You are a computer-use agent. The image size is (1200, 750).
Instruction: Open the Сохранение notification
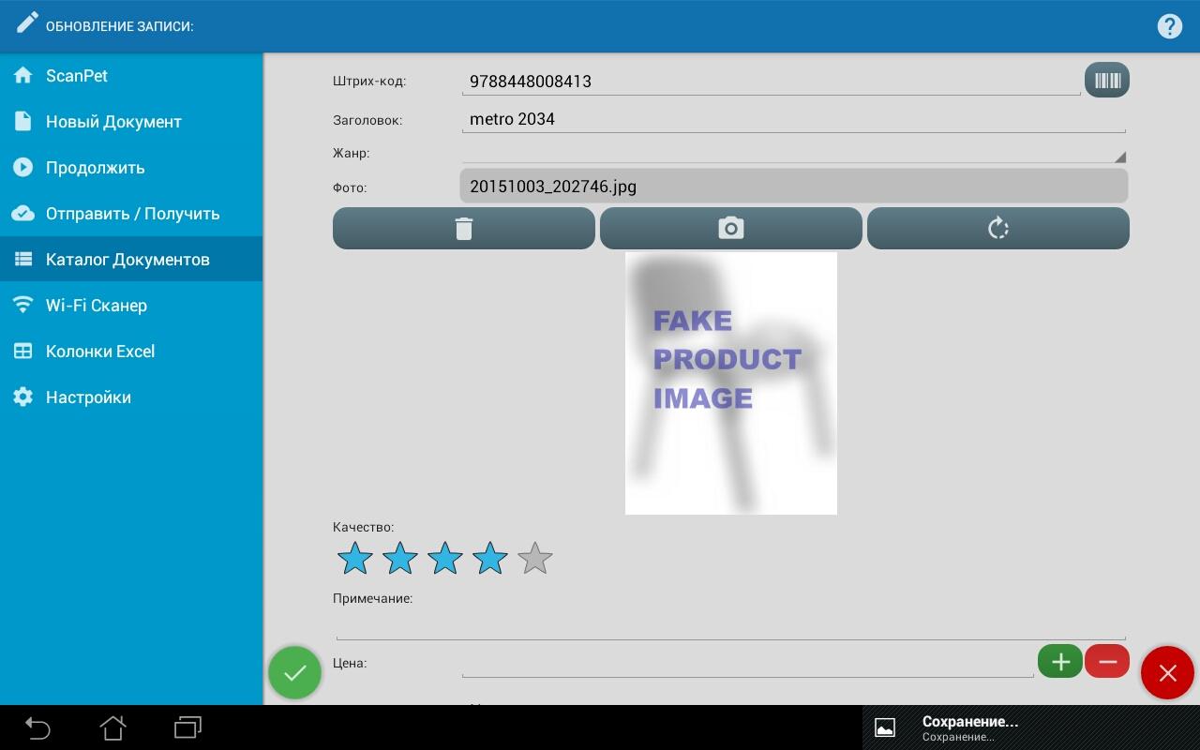click(1031, 727)
